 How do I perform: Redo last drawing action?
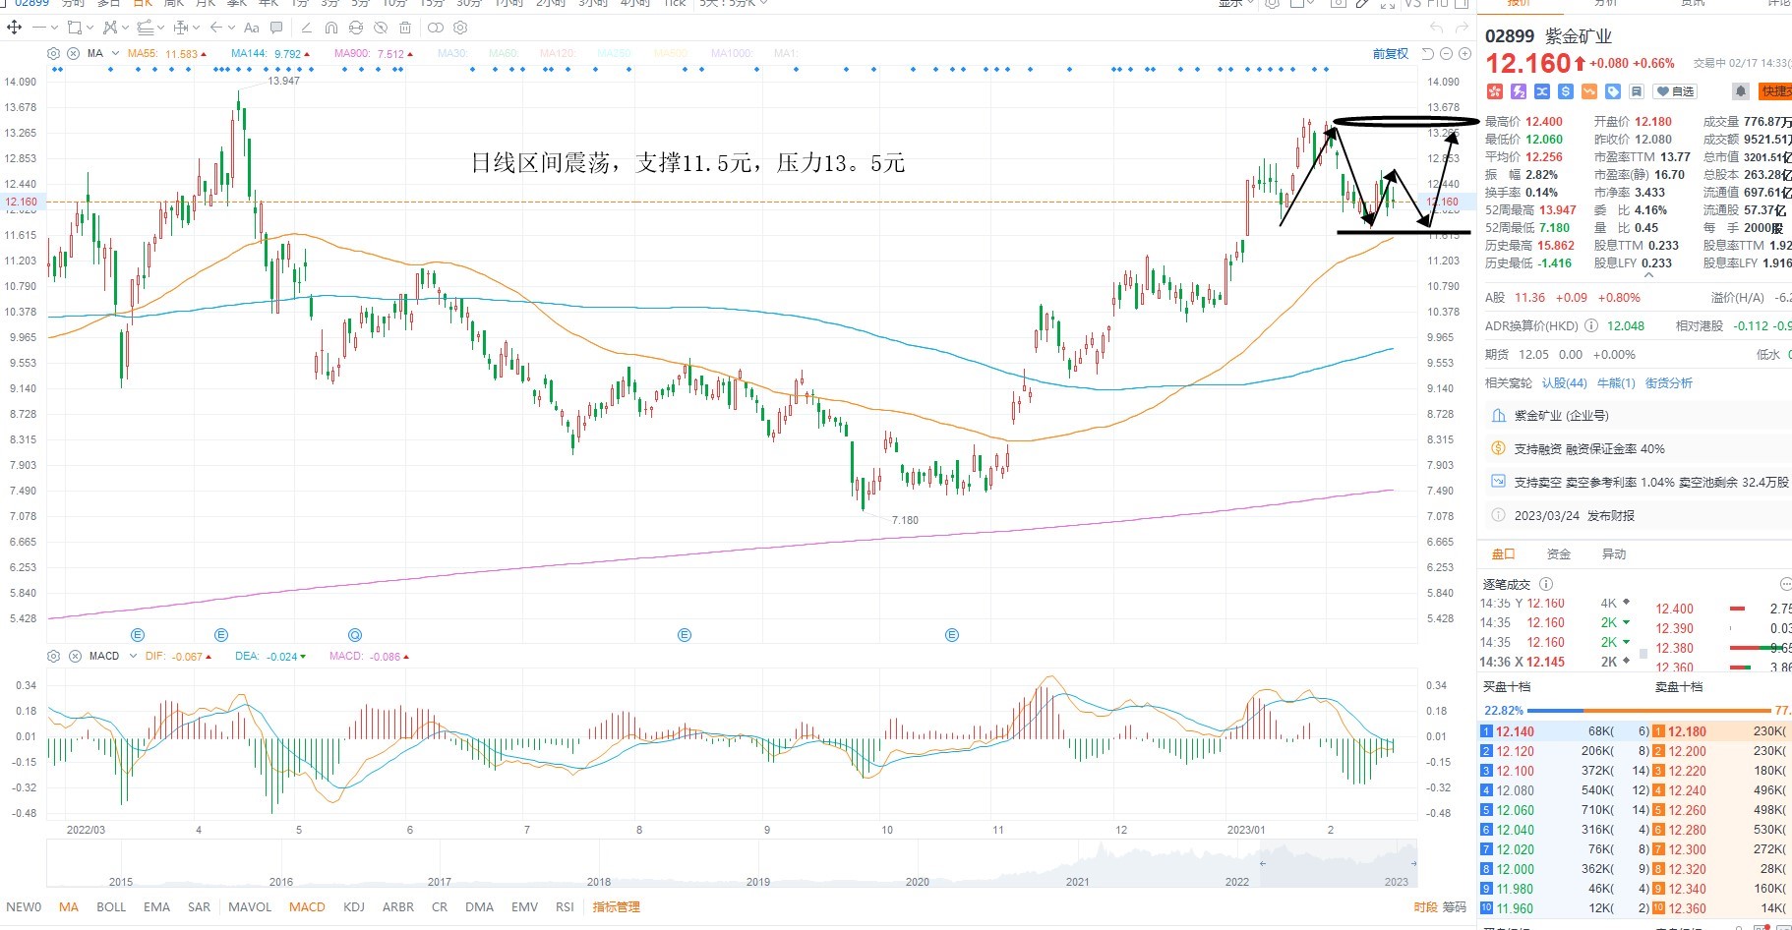(x=1461, y=28)
